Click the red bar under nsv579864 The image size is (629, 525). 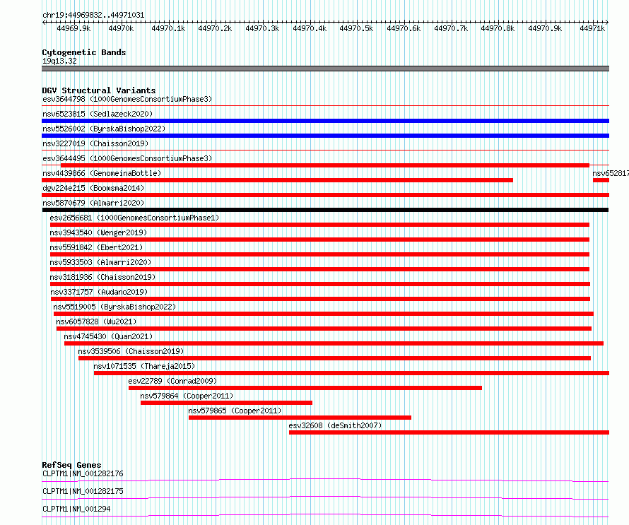(x=226, y=403)
